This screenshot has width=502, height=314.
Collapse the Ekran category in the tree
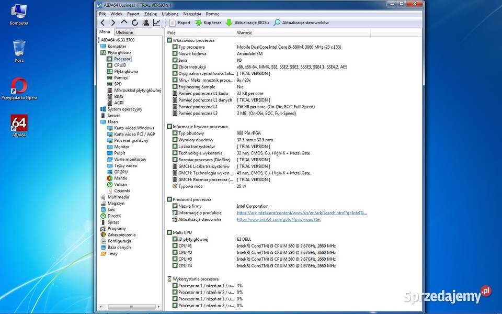pyautogui.click(x=112, y=122)
